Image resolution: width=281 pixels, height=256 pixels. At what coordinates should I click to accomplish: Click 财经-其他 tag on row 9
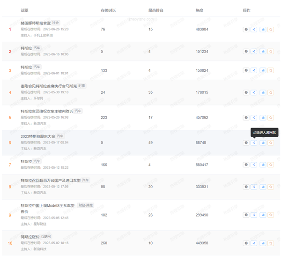[x=86, y=205]
